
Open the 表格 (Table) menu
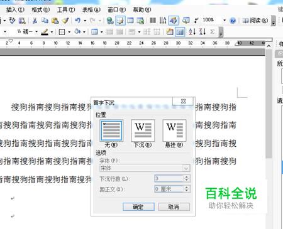click(x=91, y=9)
